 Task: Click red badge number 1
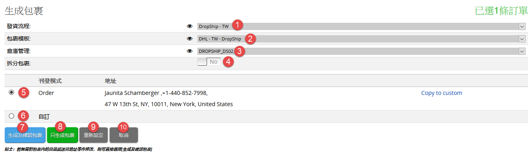pos(238,25)
